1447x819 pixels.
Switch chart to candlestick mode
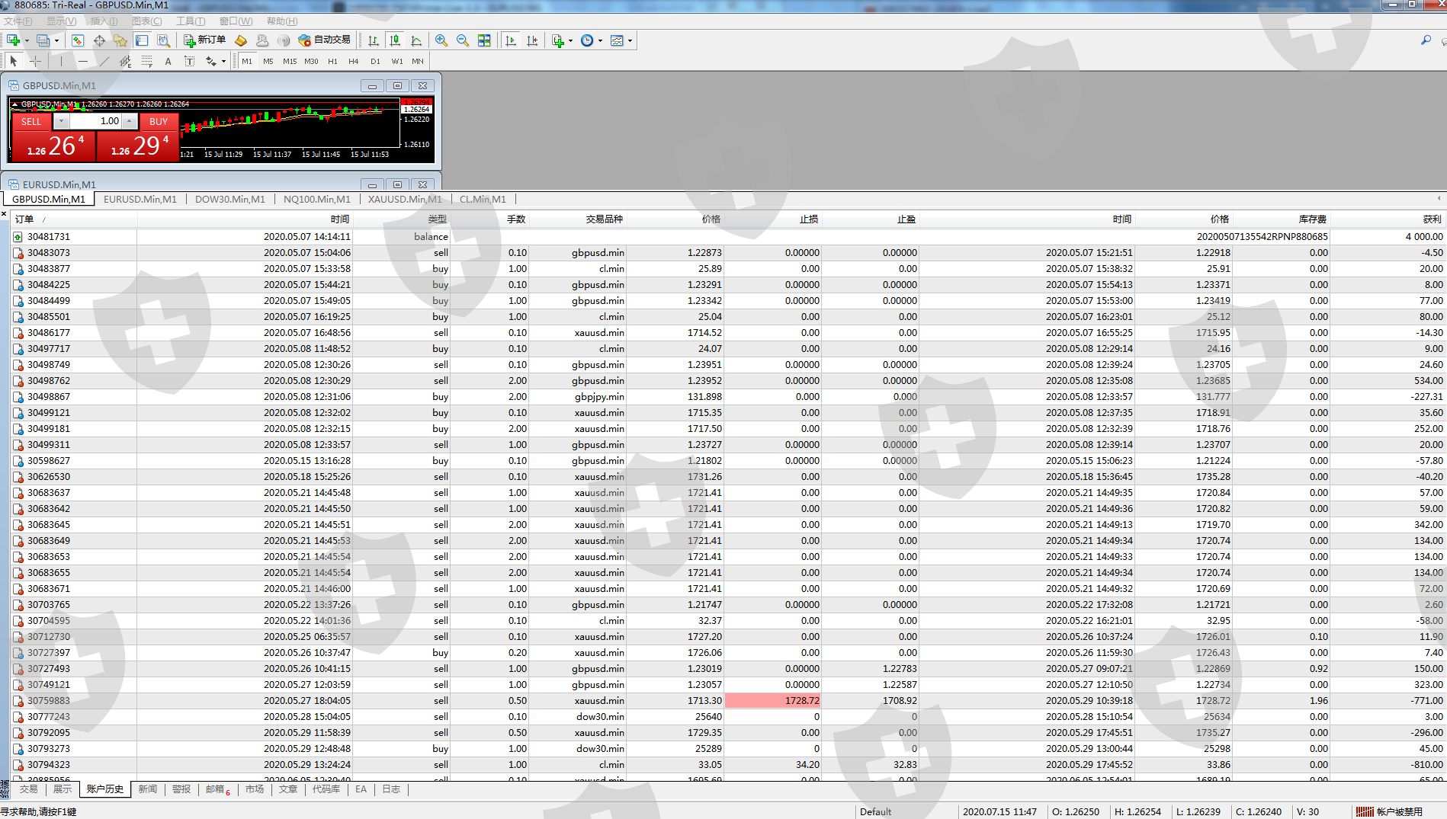pyautogui.click(x=394, y=40)
